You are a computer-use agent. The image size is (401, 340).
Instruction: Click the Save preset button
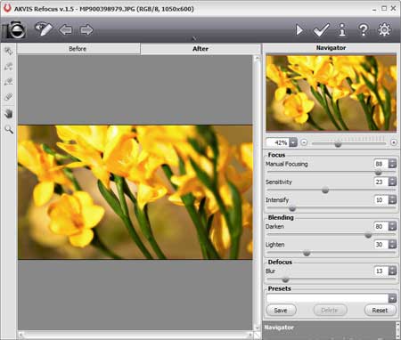[x=281, y=310]
